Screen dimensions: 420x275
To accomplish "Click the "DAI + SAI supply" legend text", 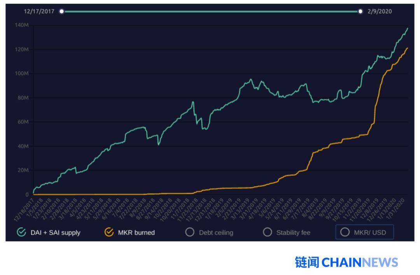I will tap(56, 233).
